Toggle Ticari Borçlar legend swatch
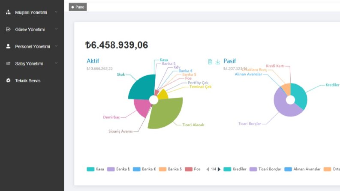This screenshot has height=191, width=340. point(253,169)
